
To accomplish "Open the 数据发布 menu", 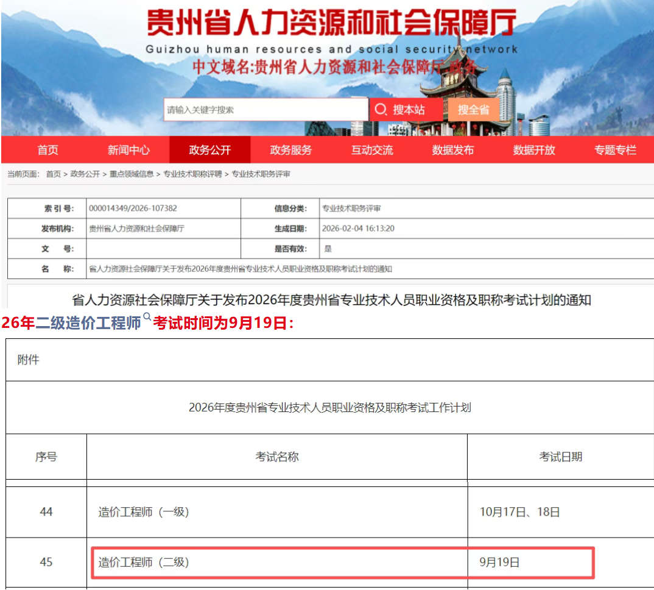I will pyautogui.click(x=453, y=150).
